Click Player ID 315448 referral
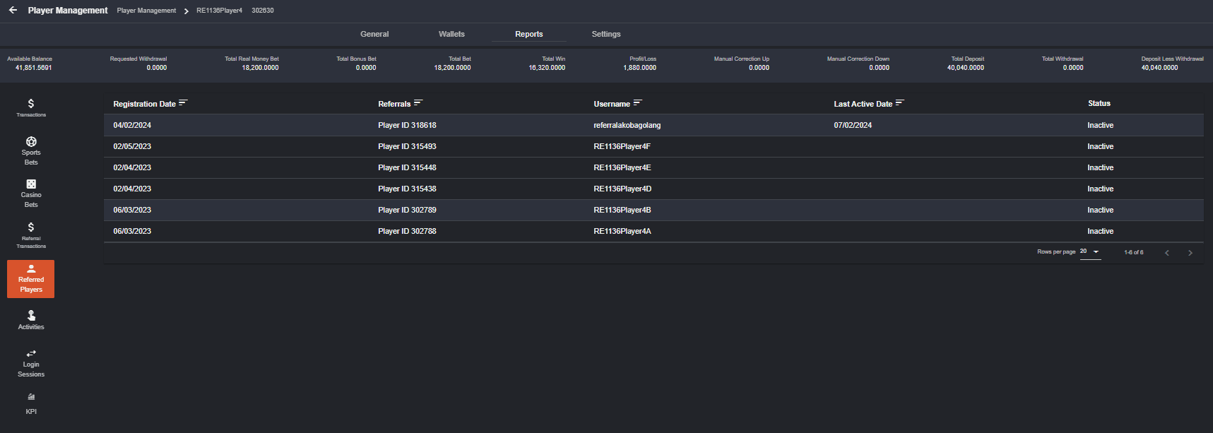This screenshot has height=433, width=1213. [407, 167]
